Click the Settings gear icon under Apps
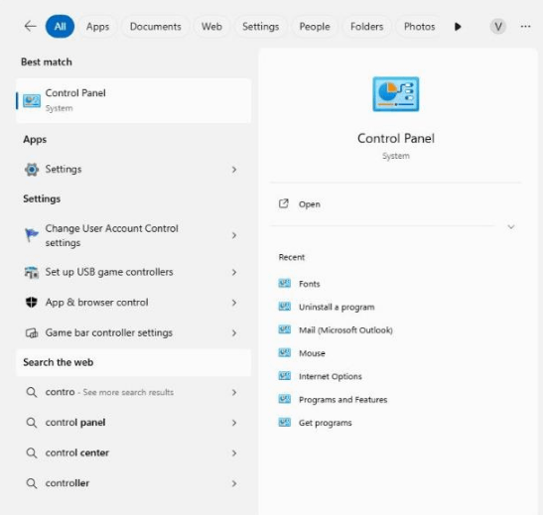This screenshot has width=543, height=515. coord(32,170)
